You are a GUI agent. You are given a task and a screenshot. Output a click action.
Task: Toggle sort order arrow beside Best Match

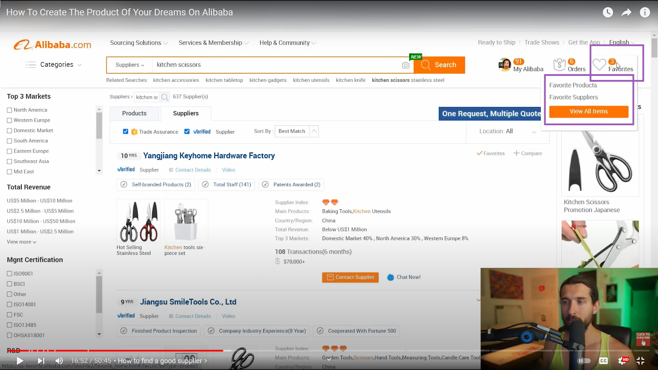pos(314,131)
